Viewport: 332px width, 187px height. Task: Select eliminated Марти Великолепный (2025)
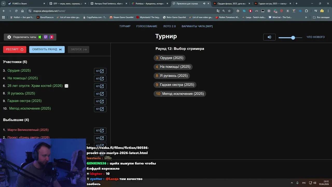click(28, 130)
